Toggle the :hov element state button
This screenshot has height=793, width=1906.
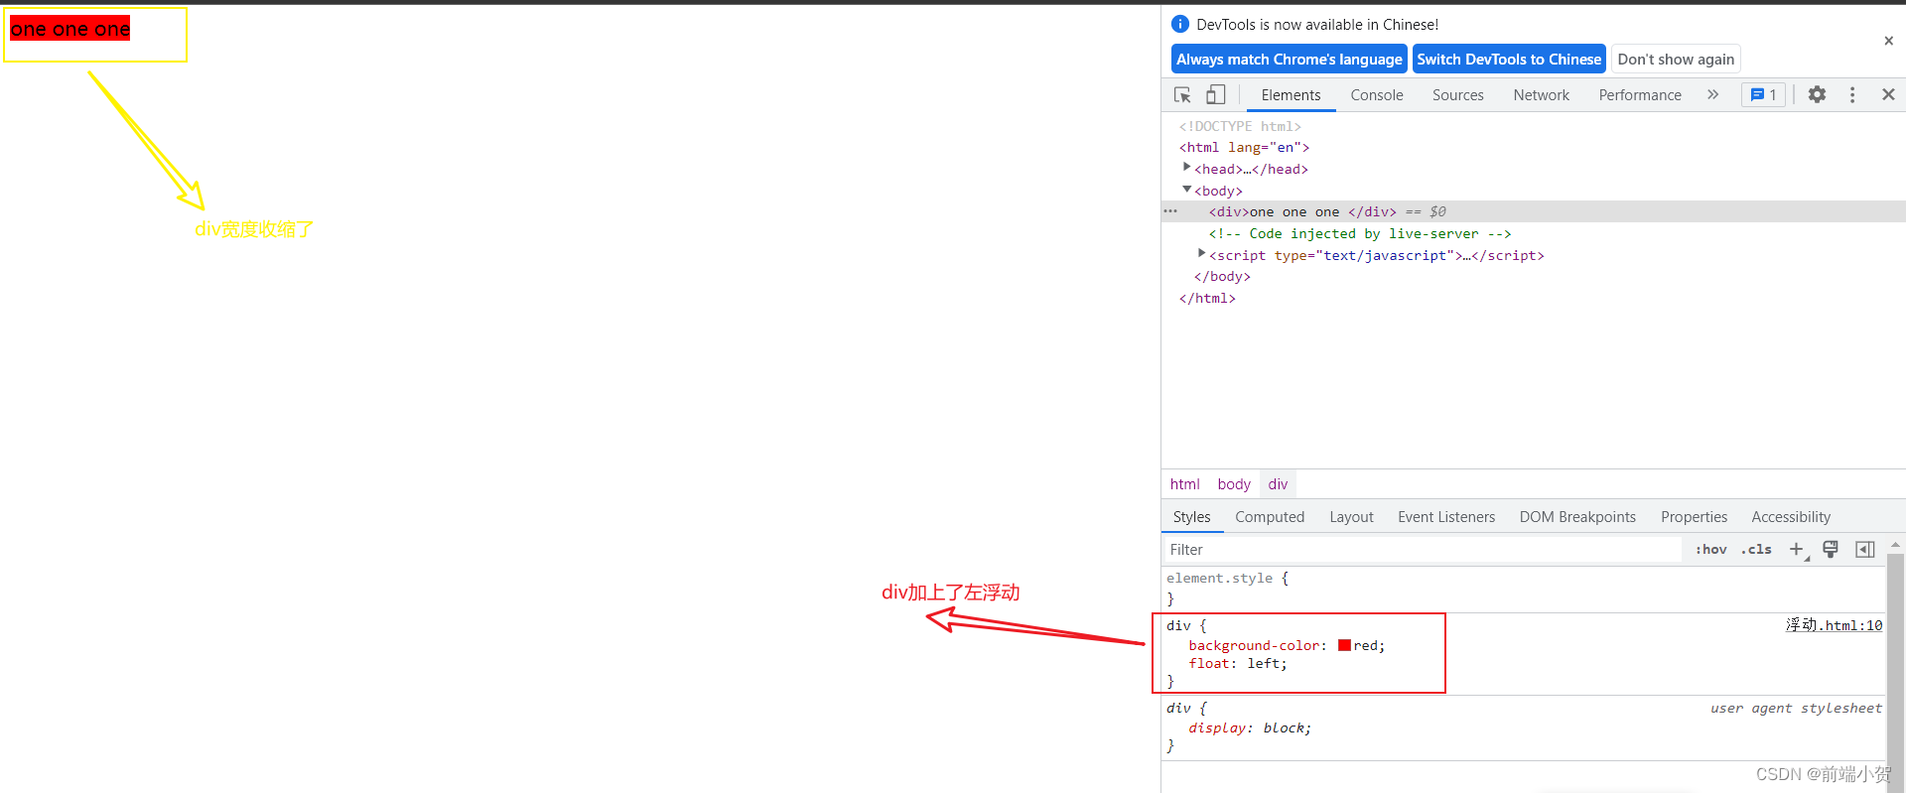coord(1711,549)
